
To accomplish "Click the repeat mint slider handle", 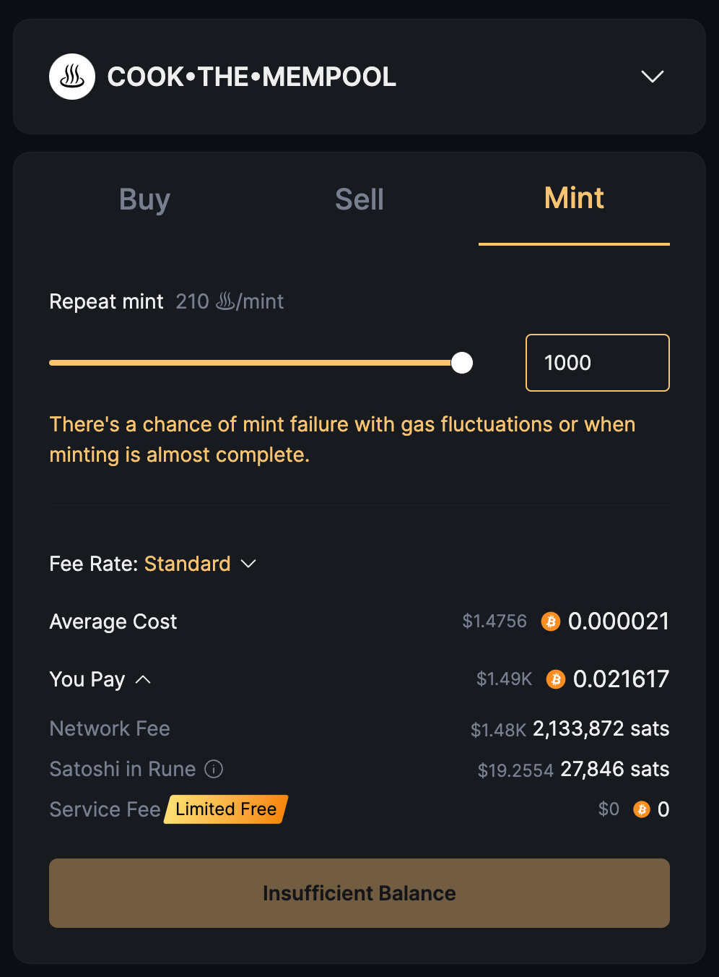I will coord(462,363).
